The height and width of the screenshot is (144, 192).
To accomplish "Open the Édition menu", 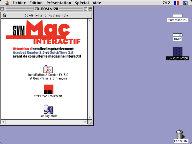I will (36, 3).
